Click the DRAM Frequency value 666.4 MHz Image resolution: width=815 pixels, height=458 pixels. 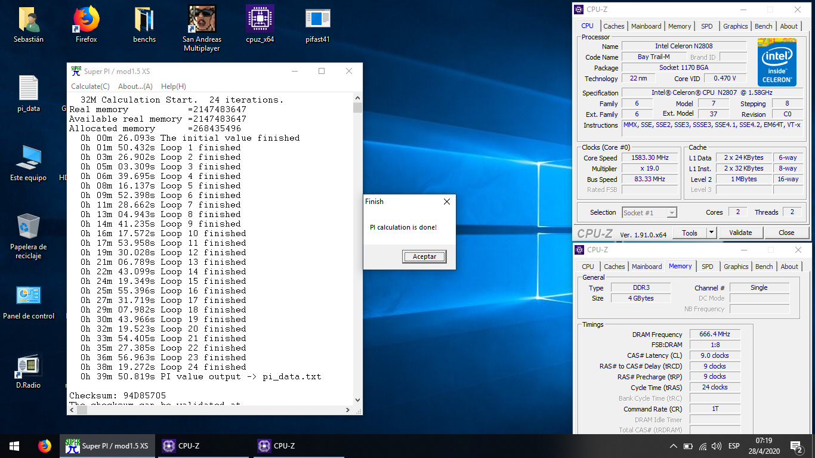click(x=715, y=335)
